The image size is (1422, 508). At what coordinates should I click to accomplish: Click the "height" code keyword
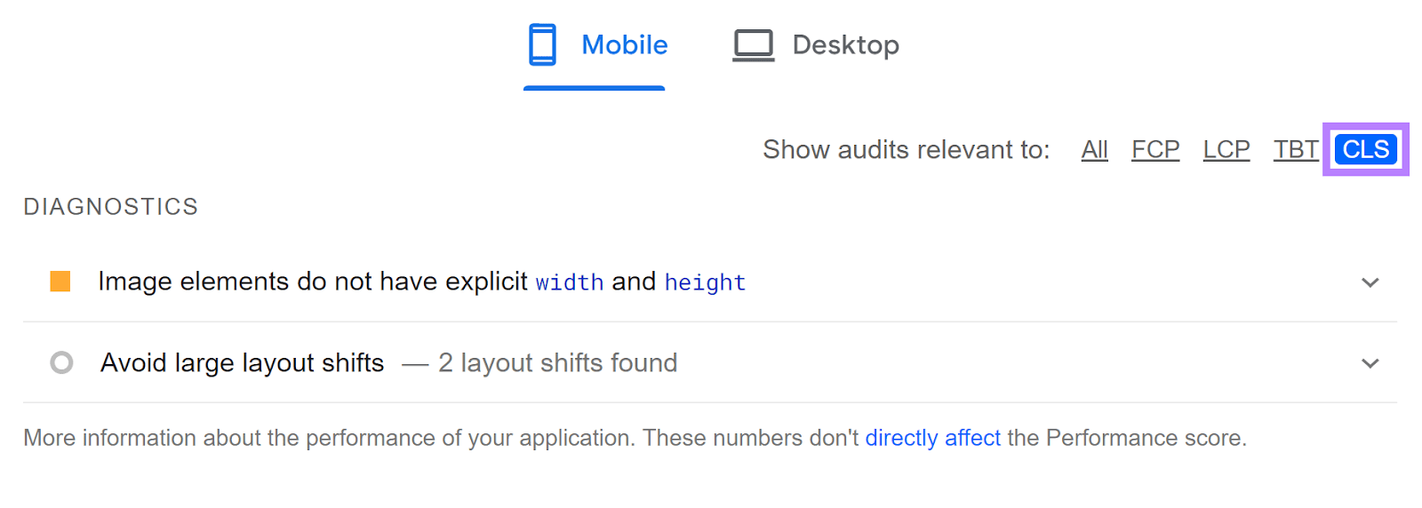pos(705,282)
